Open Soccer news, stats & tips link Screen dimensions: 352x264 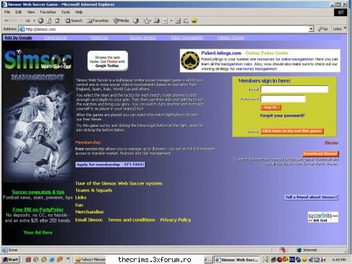coord(38,192)
